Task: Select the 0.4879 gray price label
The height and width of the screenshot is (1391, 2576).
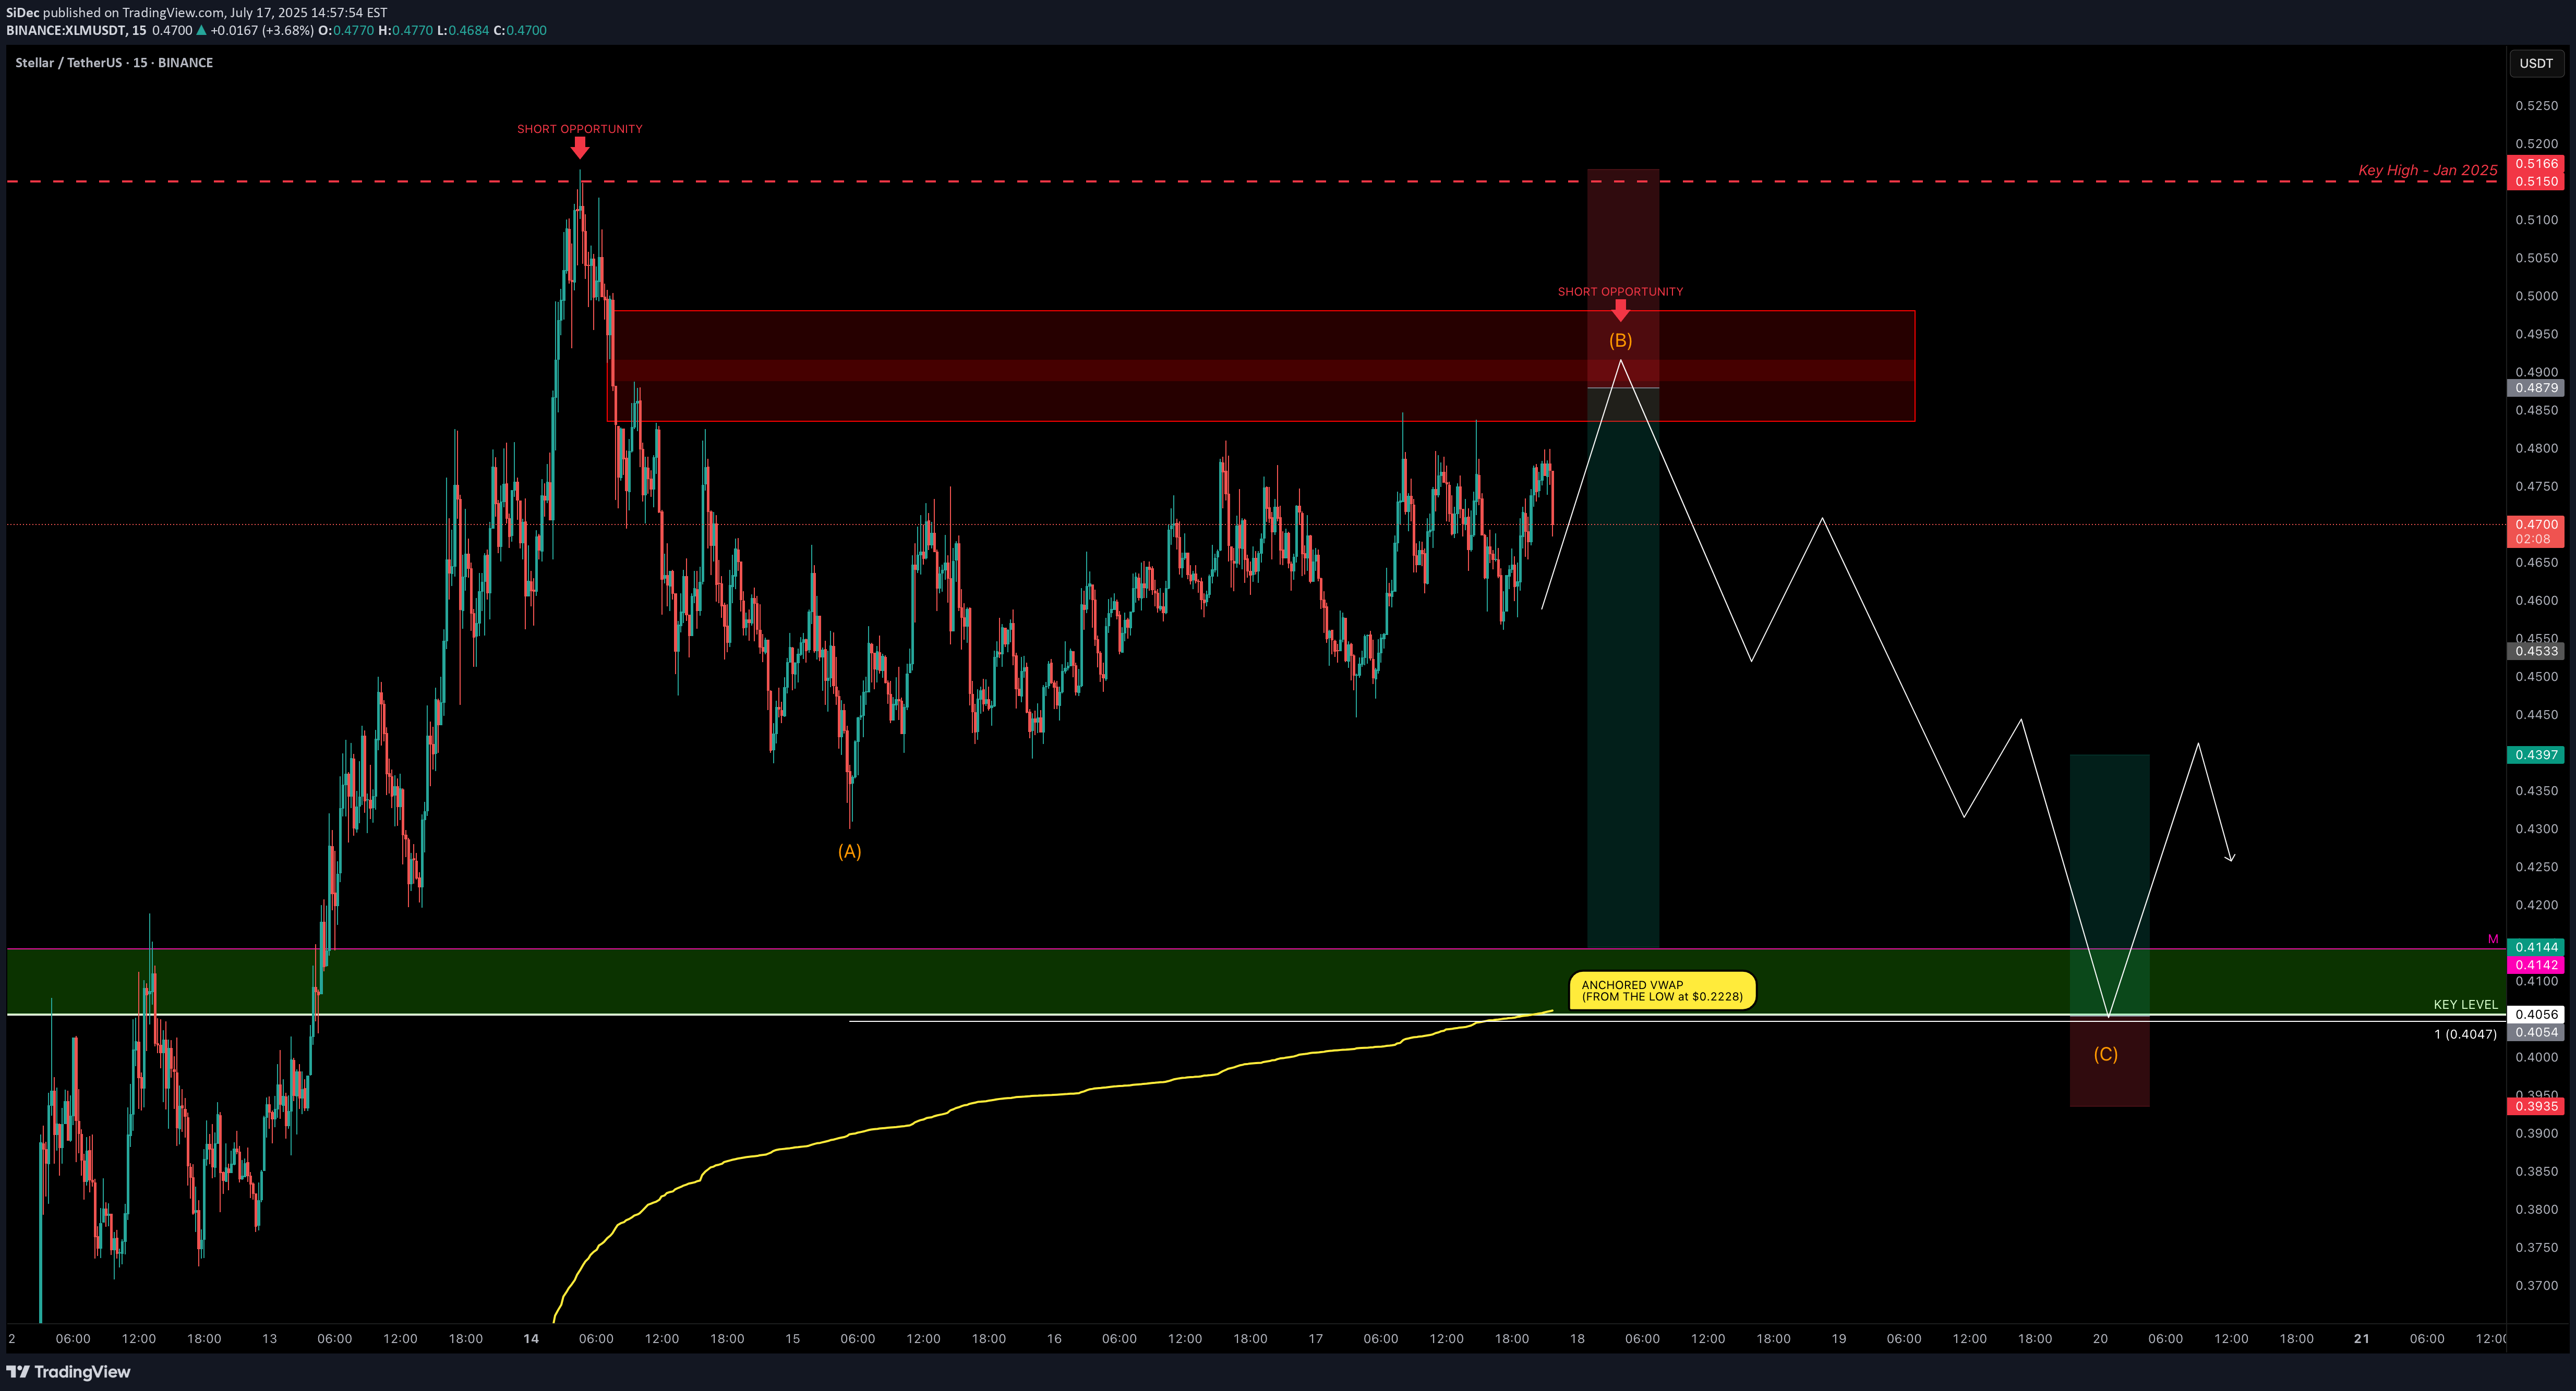Action: click(2535, 388)
